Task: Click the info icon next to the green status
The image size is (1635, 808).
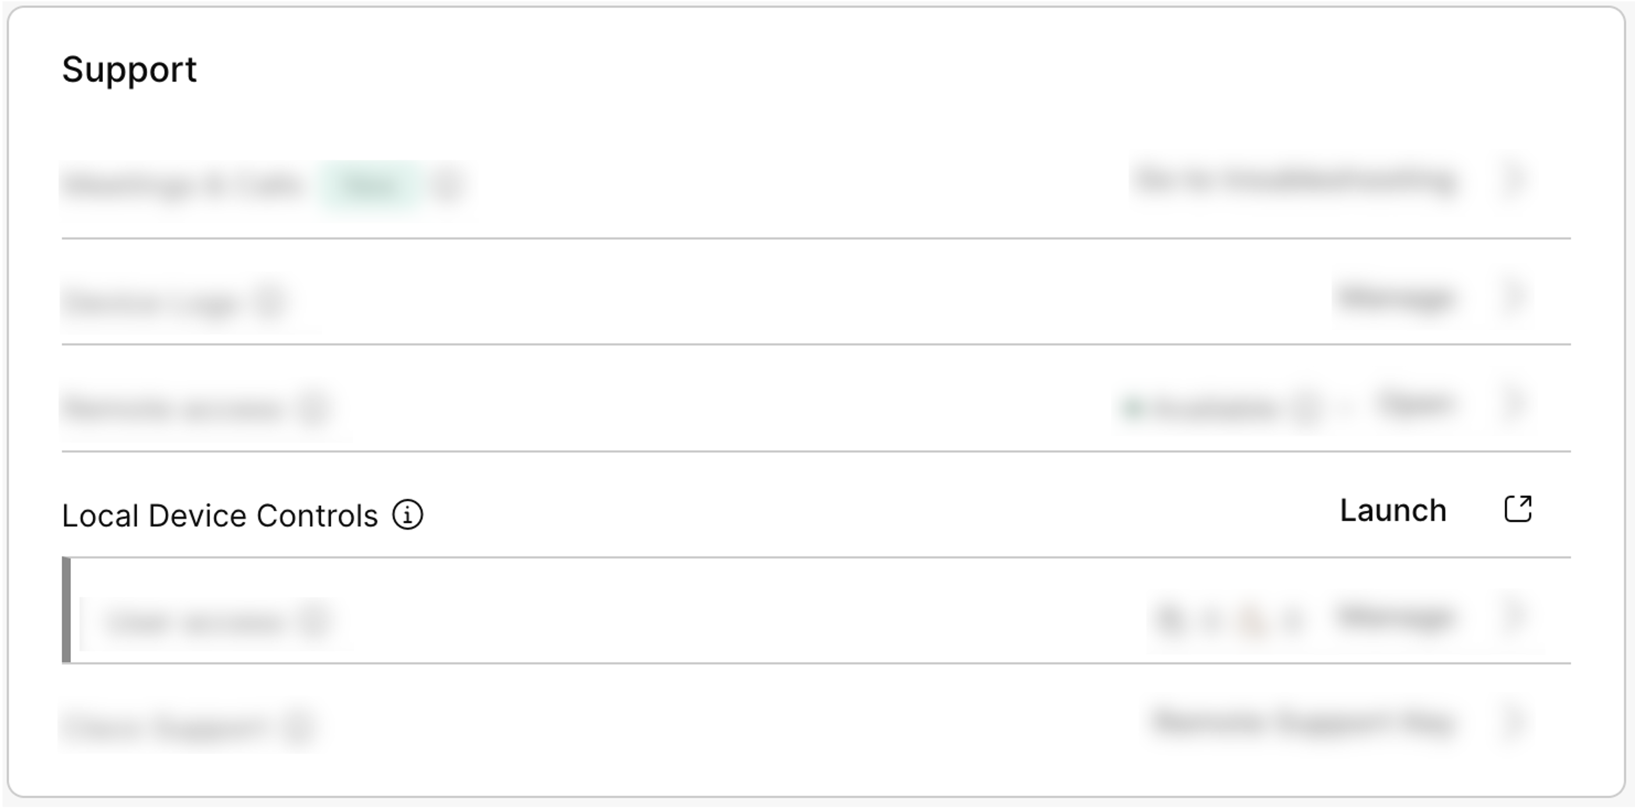Action: pos(1306,408)
